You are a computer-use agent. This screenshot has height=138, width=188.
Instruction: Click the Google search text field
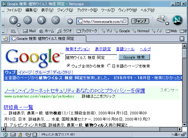(91, 57)
